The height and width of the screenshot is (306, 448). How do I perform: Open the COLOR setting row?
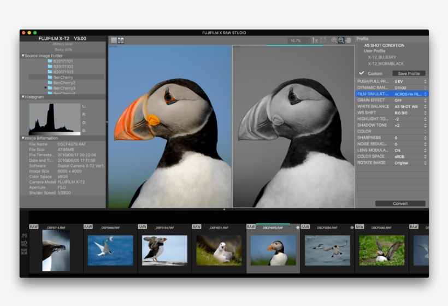point(392,132)
